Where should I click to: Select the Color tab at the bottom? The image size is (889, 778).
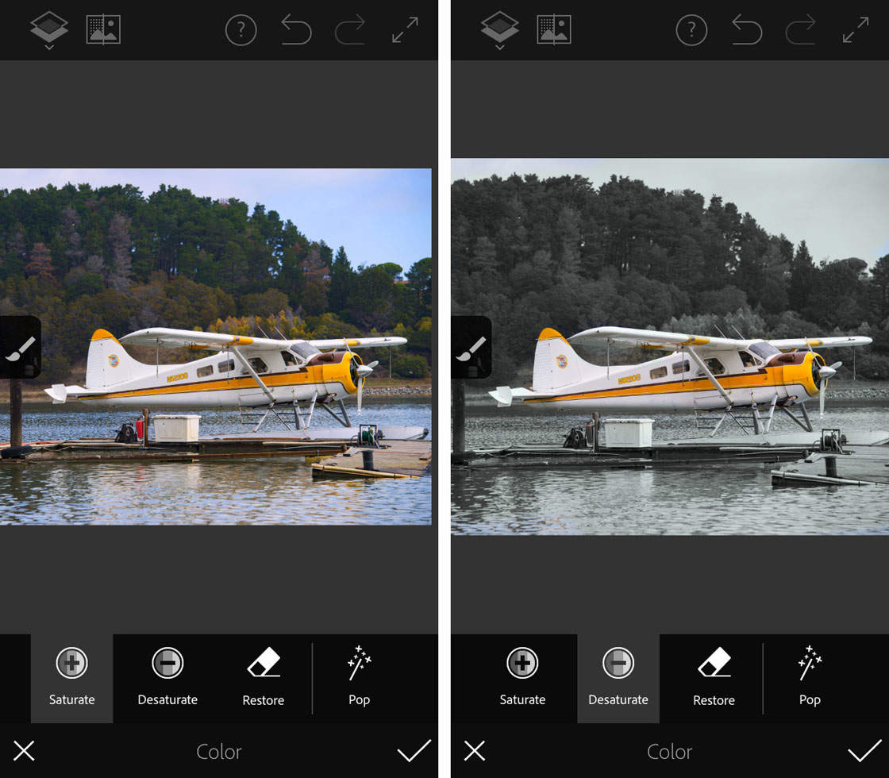tap(219, 751)
